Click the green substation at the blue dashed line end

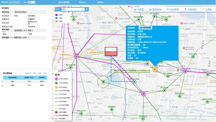[x=134, y=82]
